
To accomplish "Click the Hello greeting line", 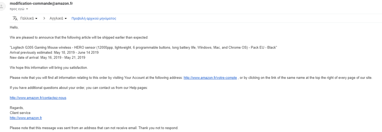I will coord(14,27).
